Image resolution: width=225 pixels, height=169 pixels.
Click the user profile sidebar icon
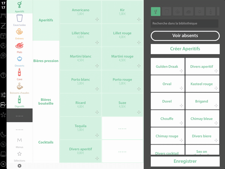tap(3, 46)
